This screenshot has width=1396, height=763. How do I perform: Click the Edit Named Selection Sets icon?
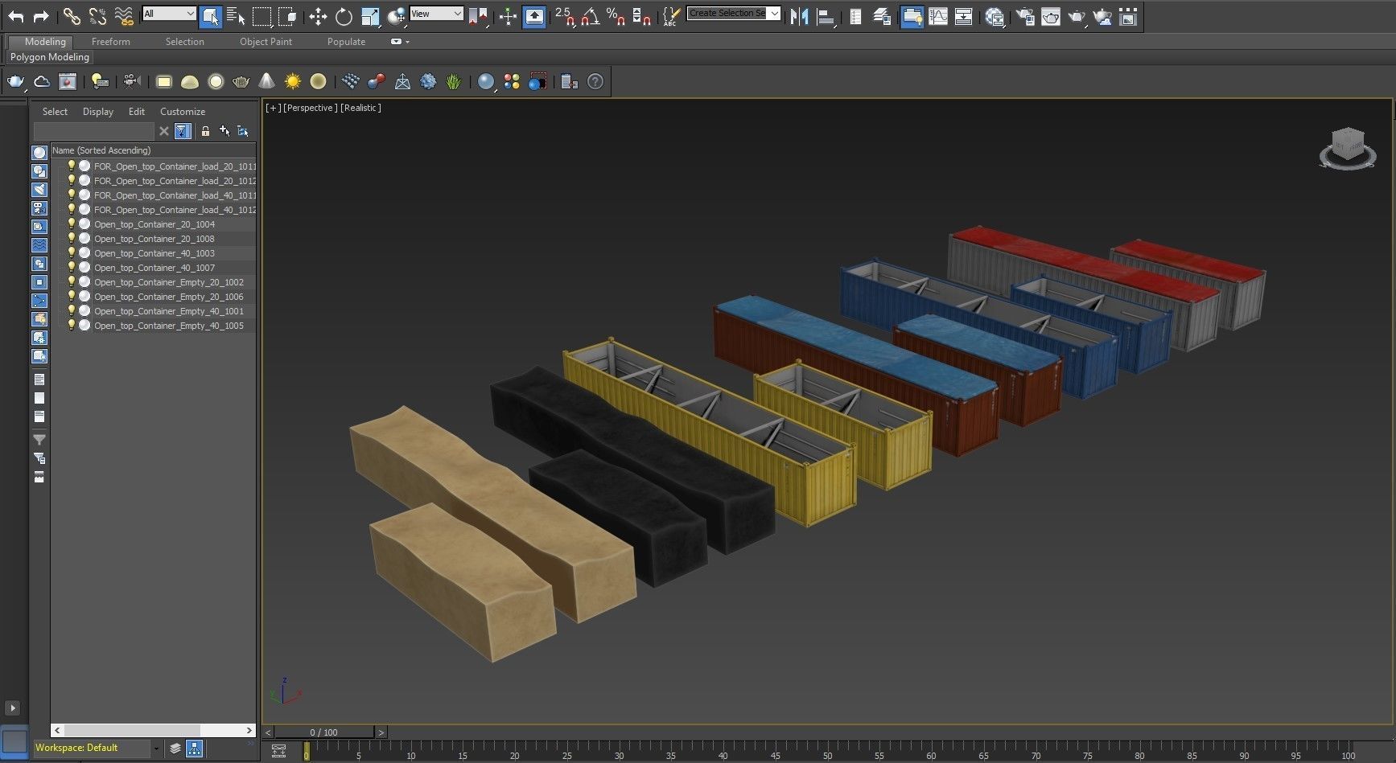pyautogui.click(x=670, y=16)
